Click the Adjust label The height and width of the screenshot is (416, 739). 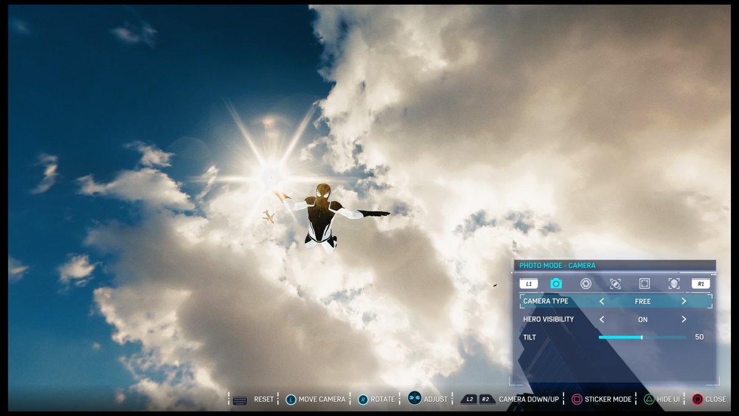pos(436,399)
